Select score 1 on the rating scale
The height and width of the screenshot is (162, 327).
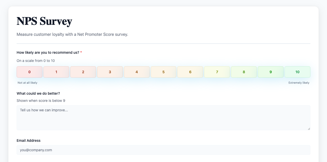coord(56,72)
